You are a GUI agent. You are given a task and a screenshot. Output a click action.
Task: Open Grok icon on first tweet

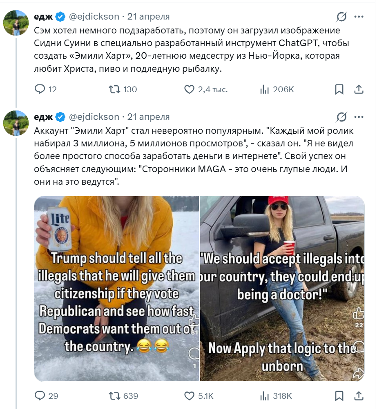tap(341, 17)
